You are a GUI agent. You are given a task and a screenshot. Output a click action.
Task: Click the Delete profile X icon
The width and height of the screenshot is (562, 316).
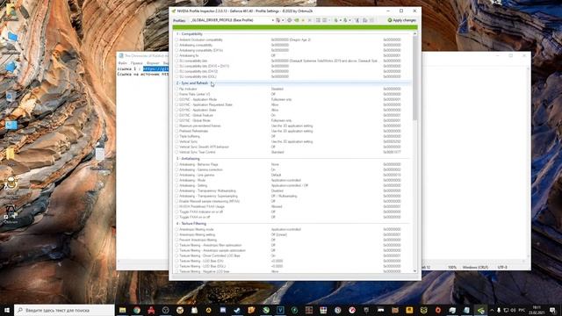click(310, 20)
